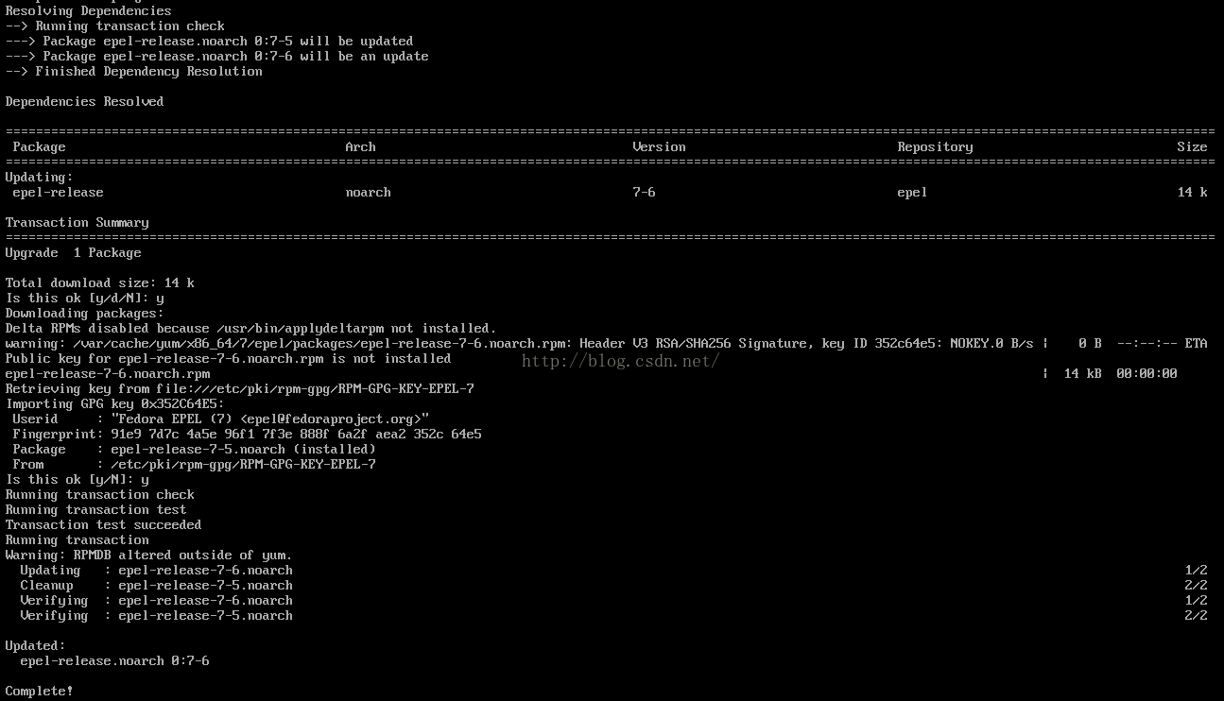Click the 'Repository' column header
The height and width of the screenshot is (701, 1224).
point(936,147)
